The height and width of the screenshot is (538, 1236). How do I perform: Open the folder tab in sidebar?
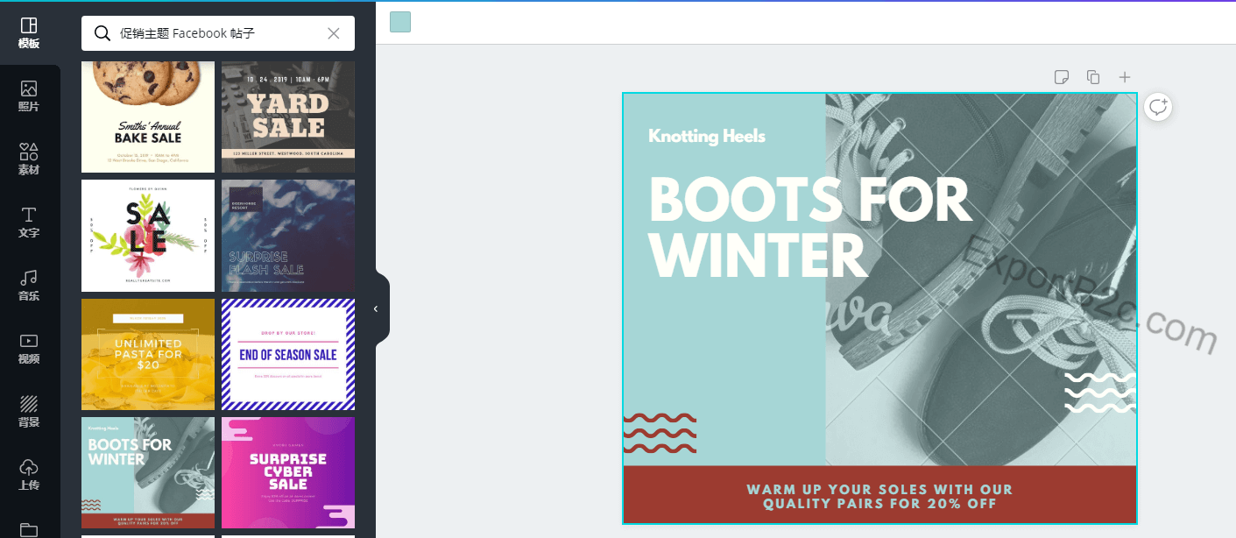(x=29, y=528)
